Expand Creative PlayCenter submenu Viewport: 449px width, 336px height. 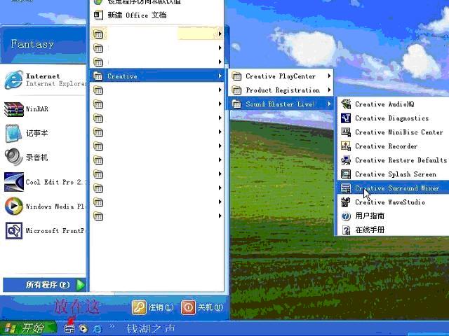[281, 76]
